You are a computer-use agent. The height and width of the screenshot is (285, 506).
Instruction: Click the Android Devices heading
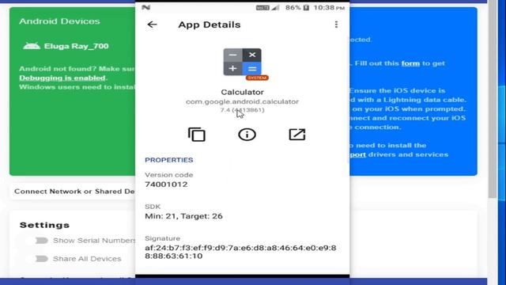59,21
